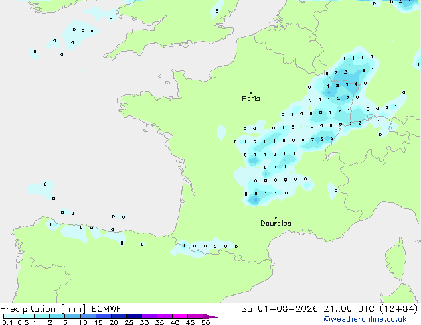421x325 pixels.
Task: Pick the 20–25 mm legend color swatch
Action: click(x=119, y=316)
